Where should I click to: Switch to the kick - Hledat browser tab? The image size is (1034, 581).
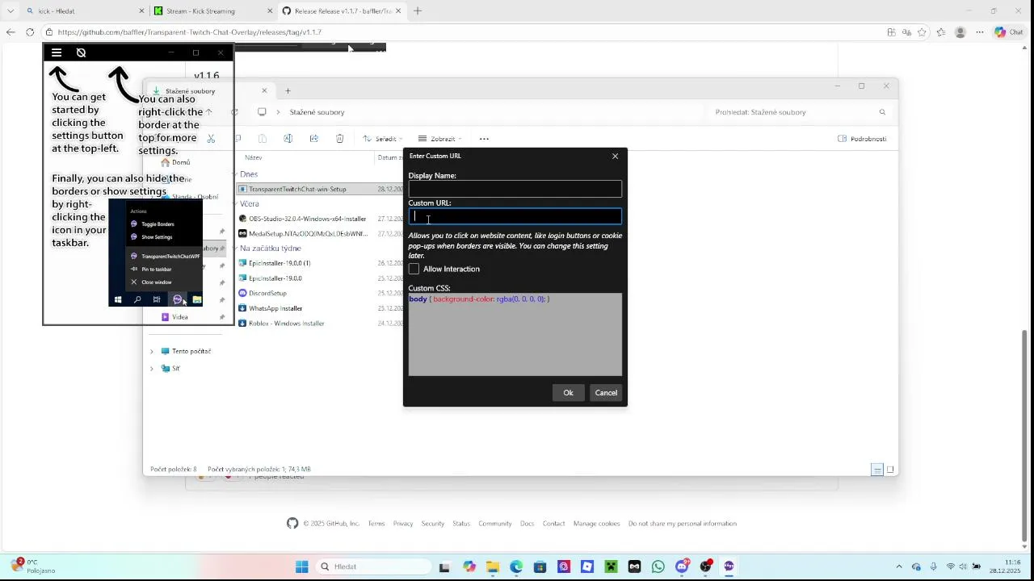84,11
